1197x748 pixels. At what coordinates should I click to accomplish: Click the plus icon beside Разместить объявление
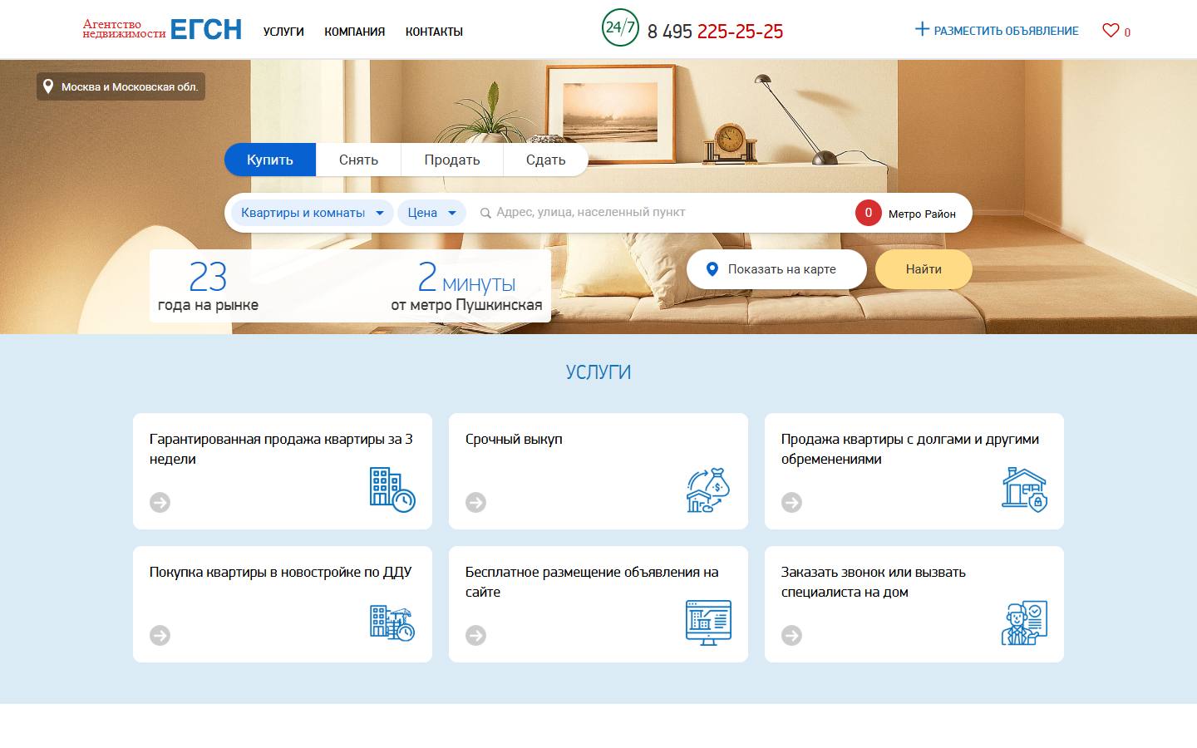(x=922, y=29)
